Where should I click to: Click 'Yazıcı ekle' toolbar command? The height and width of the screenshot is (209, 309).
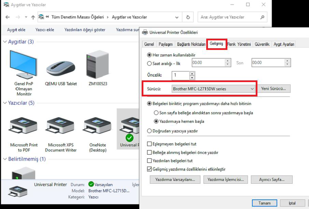pos(45,30)
